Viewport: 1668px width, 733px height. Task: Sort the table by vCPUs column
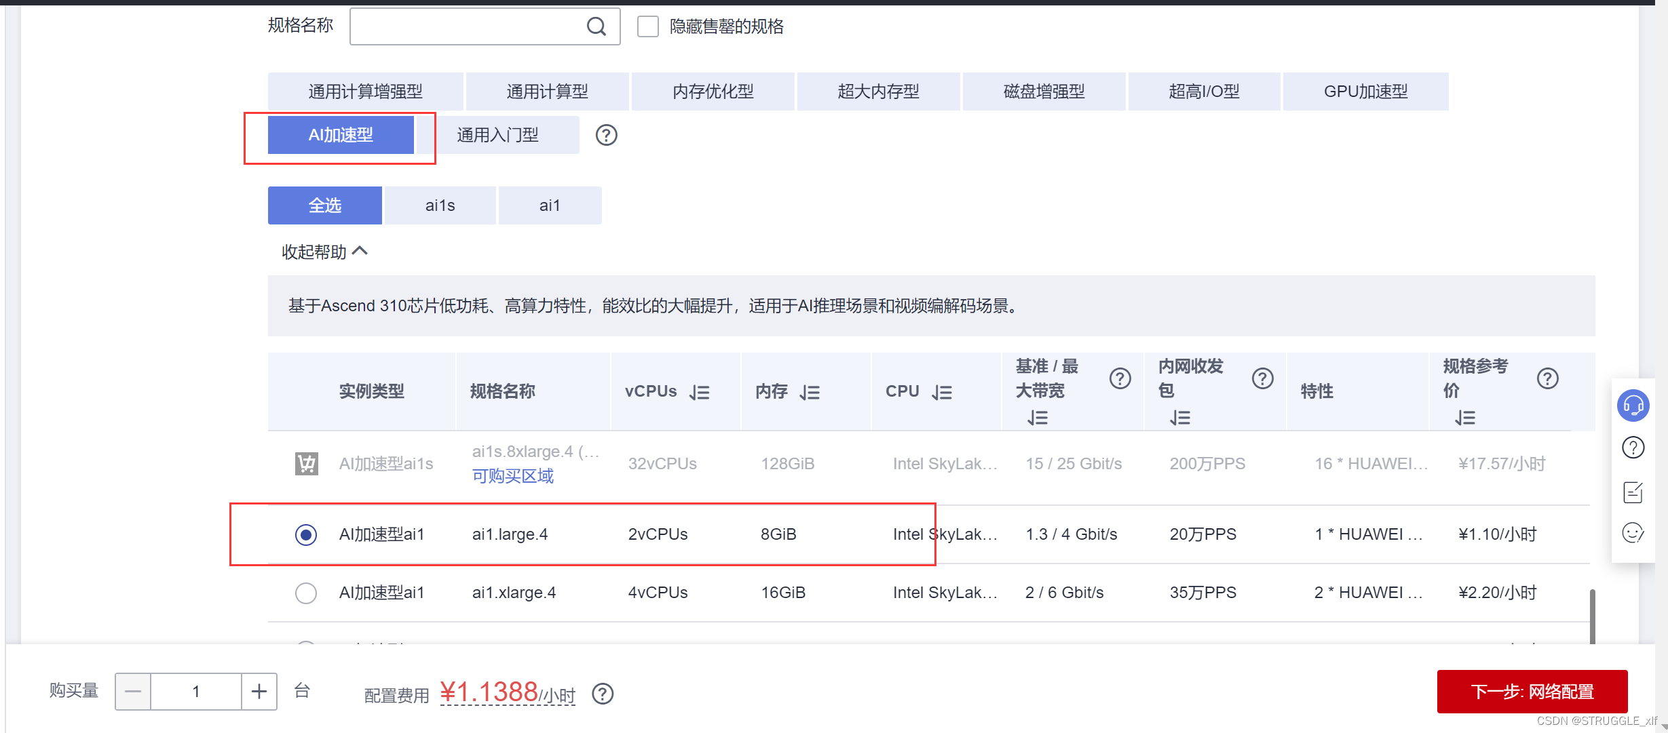coord(700,392)
